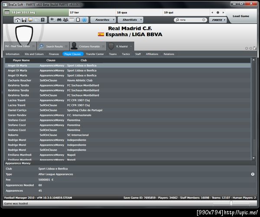Image resolution: width=260 pixels, height=217 pixels.
Task: Adjust the bottom status bar slider
Action: point(231,203)
